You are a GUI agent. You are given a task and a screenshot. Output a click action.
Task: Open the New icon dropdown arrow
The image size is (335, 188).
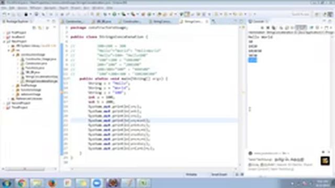(x=8, y=14)
